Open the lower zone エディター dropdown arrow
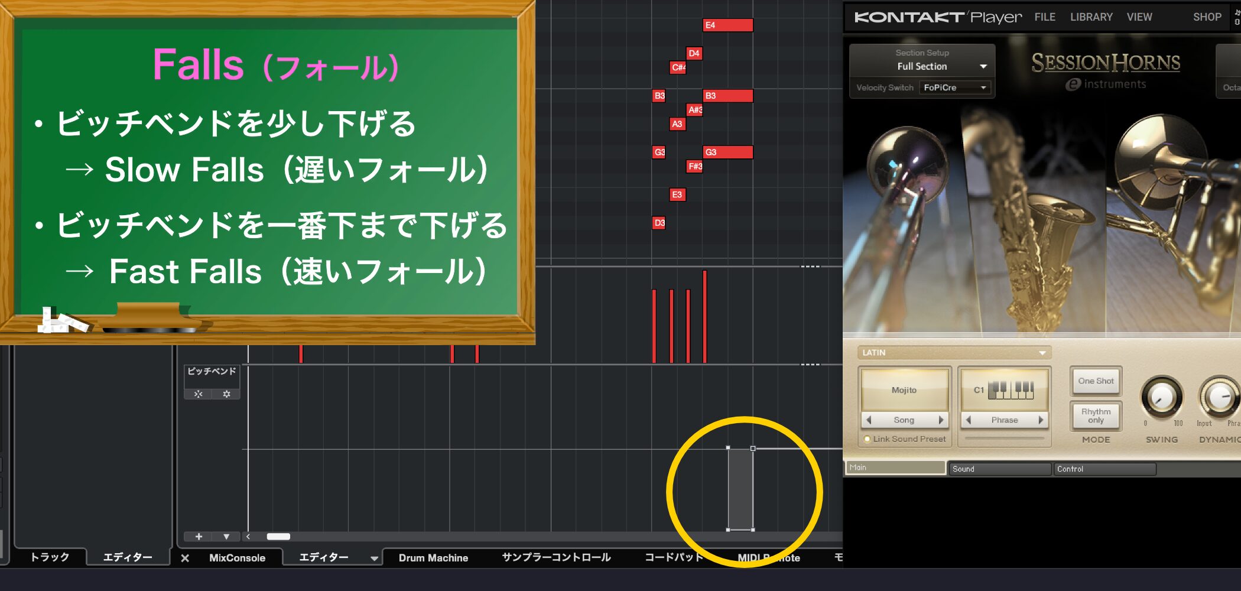1241x591 pixels. point(374,558)
